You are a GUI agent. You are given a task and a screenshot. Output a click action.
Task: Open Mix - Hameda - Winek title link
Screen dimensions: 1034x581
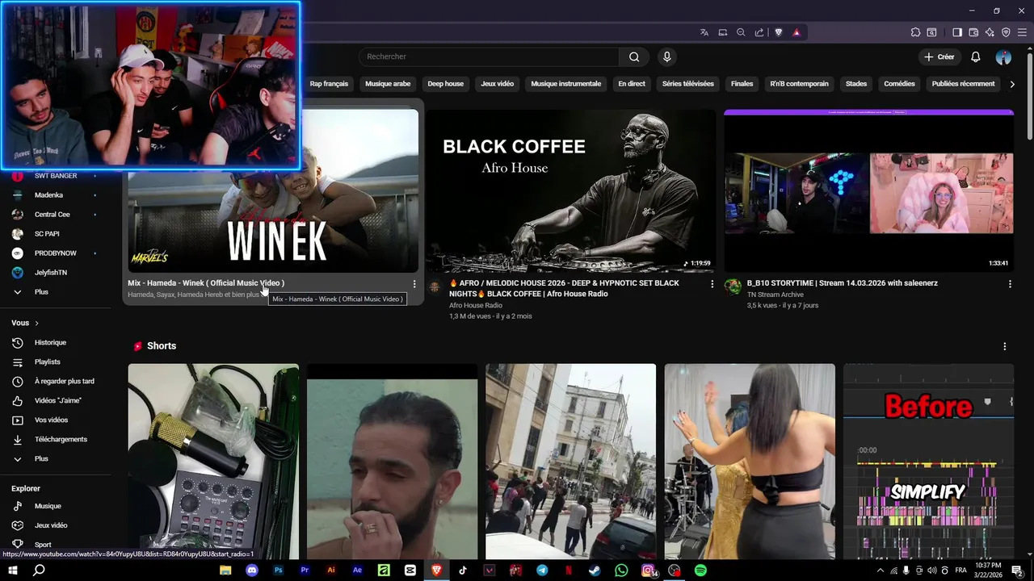(x=206, y=283)
